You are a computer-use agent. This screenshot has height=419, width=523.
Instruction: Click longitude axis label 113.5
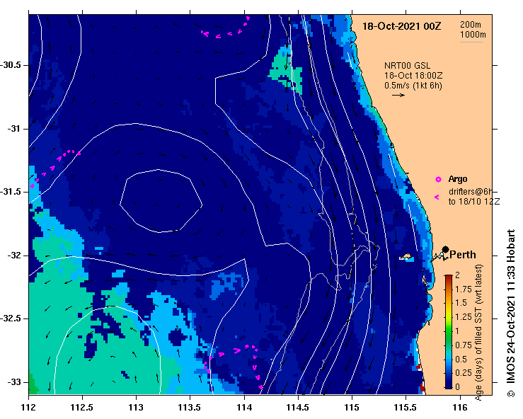[x=190, y=408]
